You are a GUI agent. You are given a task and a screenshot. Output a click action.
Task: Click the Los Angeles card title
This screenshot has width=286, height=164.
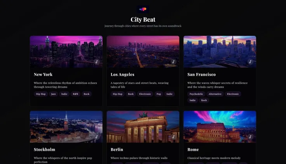click(122, 75)
